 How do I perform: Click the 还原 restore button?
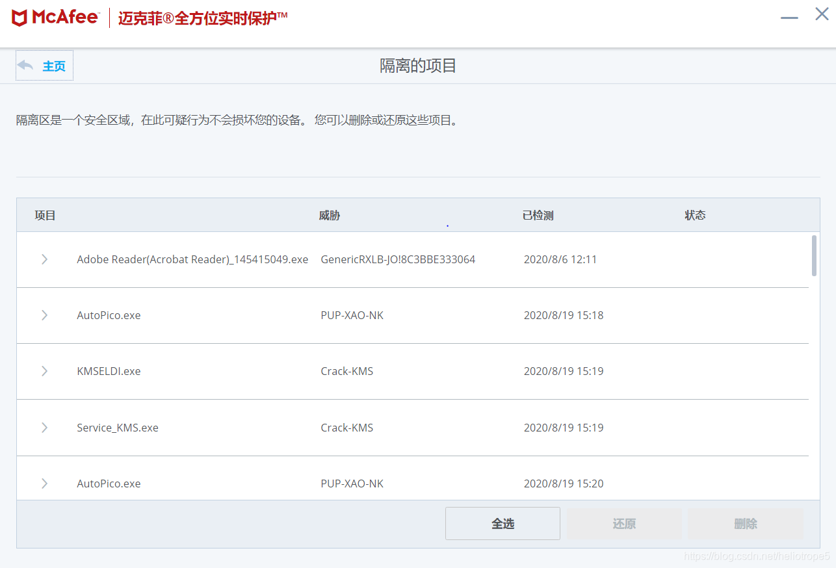click(624, 524)
